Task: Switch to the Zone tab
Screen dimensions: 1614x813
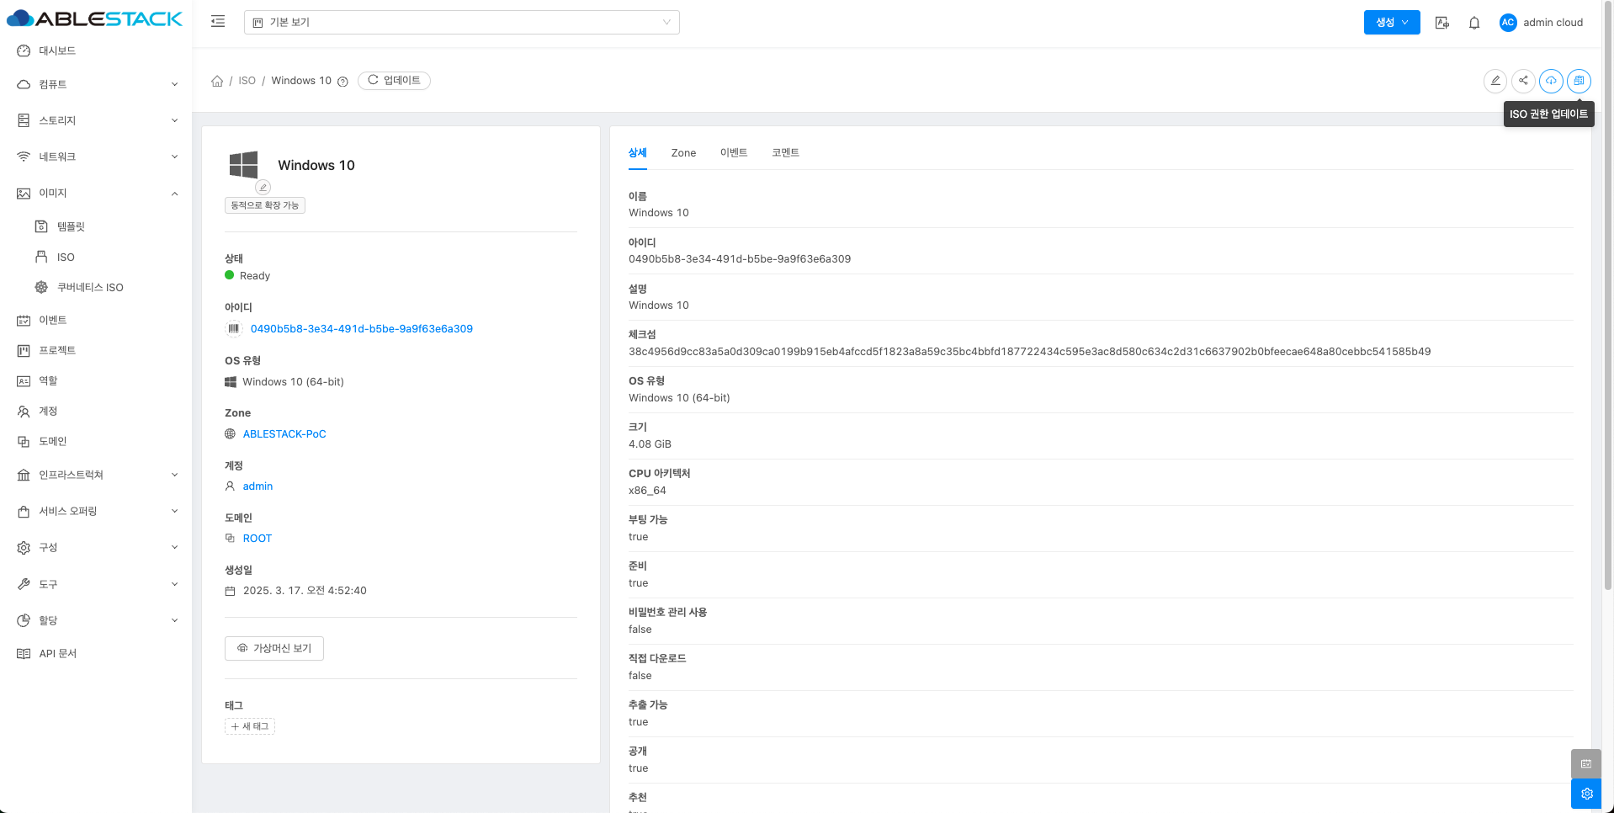Action: [x=683, y=153]
